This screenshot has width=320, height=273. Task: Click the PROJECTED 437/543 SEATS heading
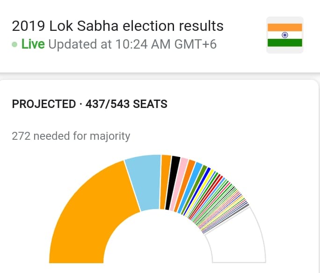point(90,104)
